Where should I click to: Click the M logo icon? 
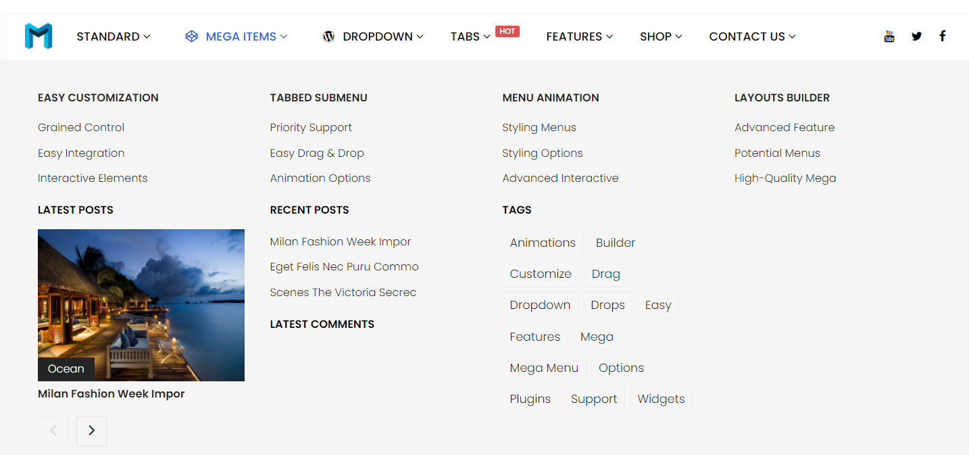pos(38,36)
